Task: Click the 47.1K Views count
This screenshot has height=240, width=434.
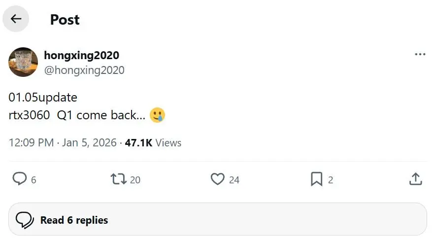Action: [x=153, y=143]
